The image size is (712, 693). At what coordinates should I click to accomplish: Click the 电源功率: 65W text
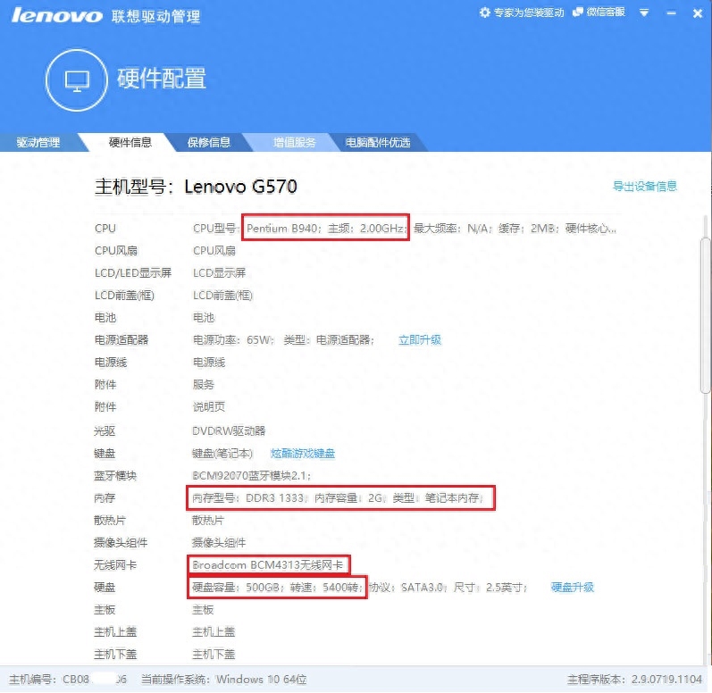[x=232, y=340]
